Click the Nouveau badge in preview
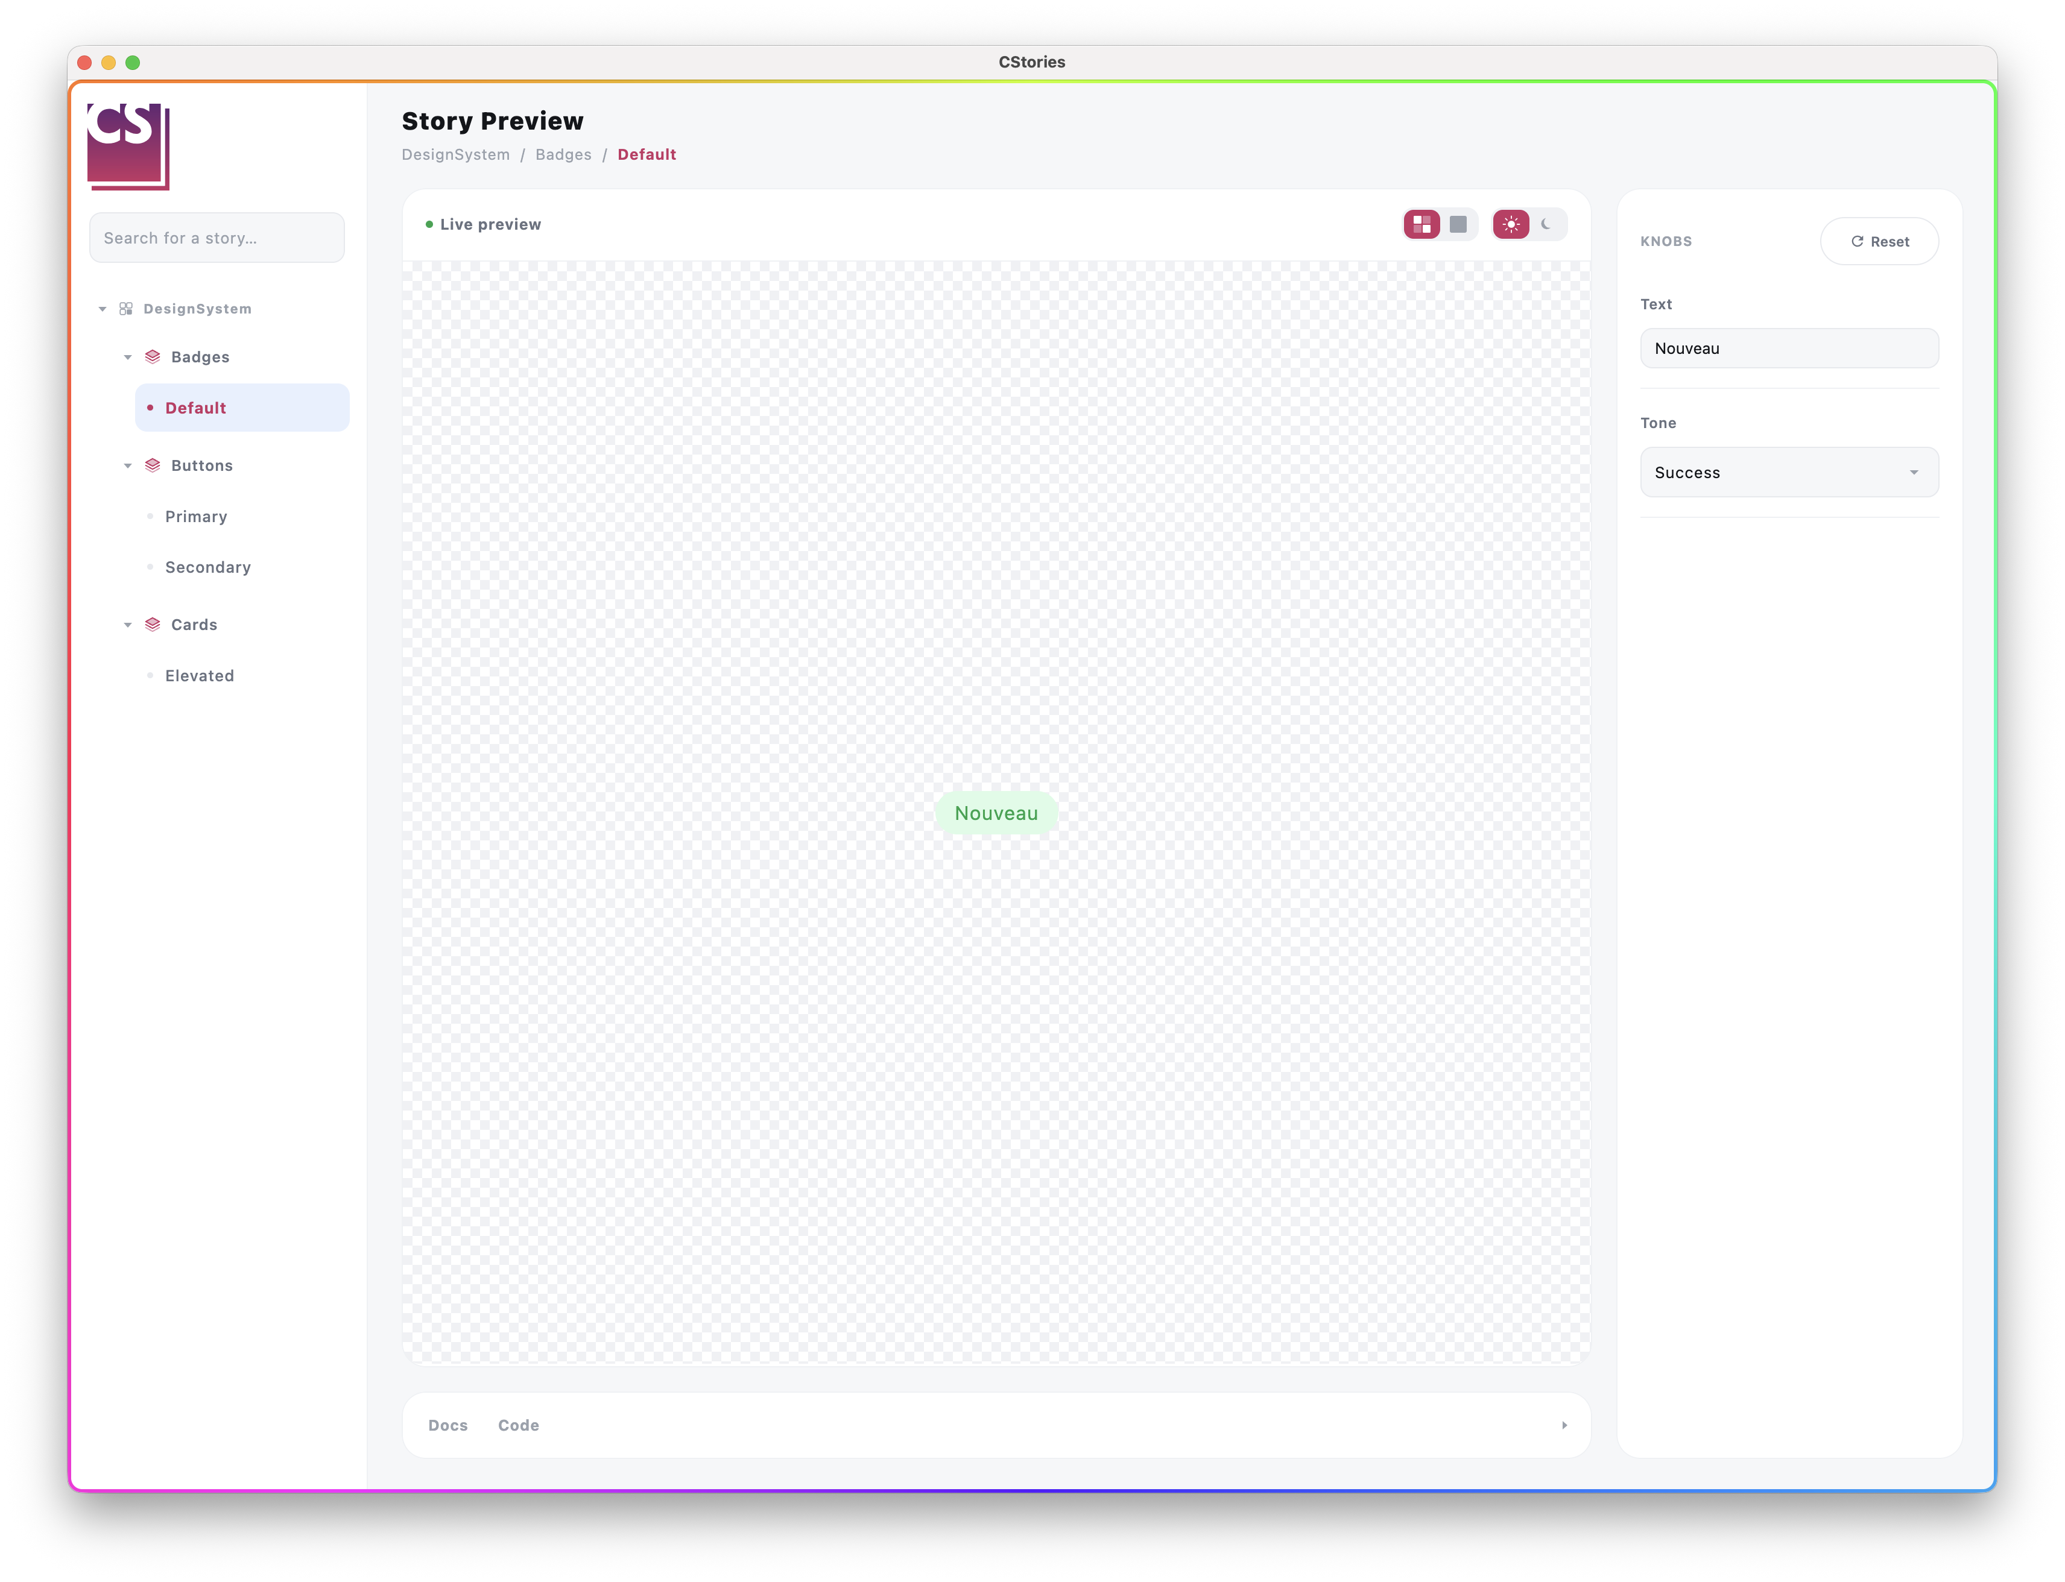This screenshot has height=1582, width=2065. pos(996,813)
